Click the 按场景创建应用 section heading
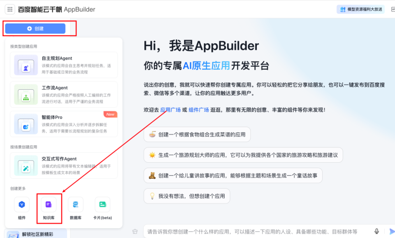 (24, 147)
